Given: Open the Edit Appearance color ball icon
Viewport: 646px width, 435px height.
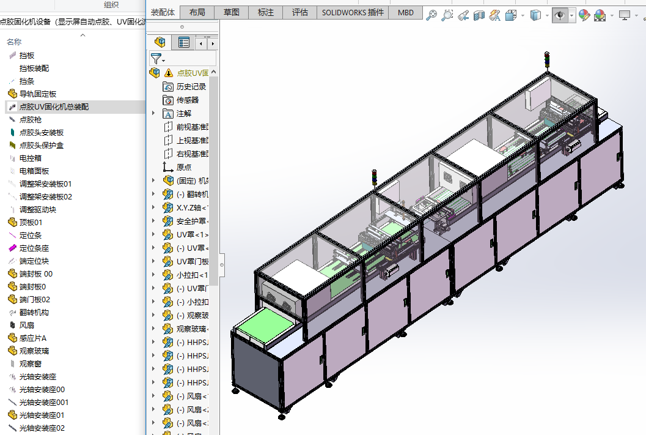Looking at the screenshot, I should click(x=584, y=16).
